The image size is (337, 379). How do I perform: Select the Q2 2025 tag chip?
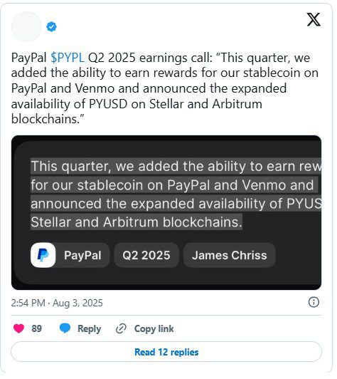pos(146,255)
